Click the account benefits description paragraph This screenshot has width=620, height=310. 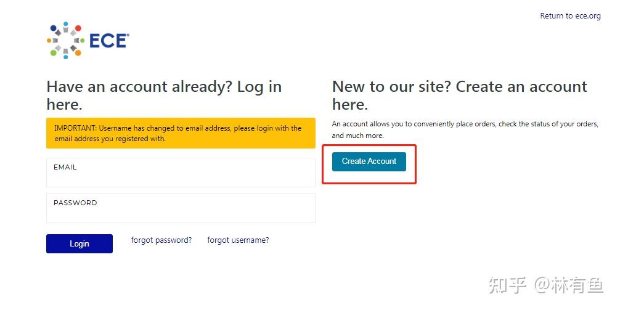pyautogui.click(x=465, y=129)
